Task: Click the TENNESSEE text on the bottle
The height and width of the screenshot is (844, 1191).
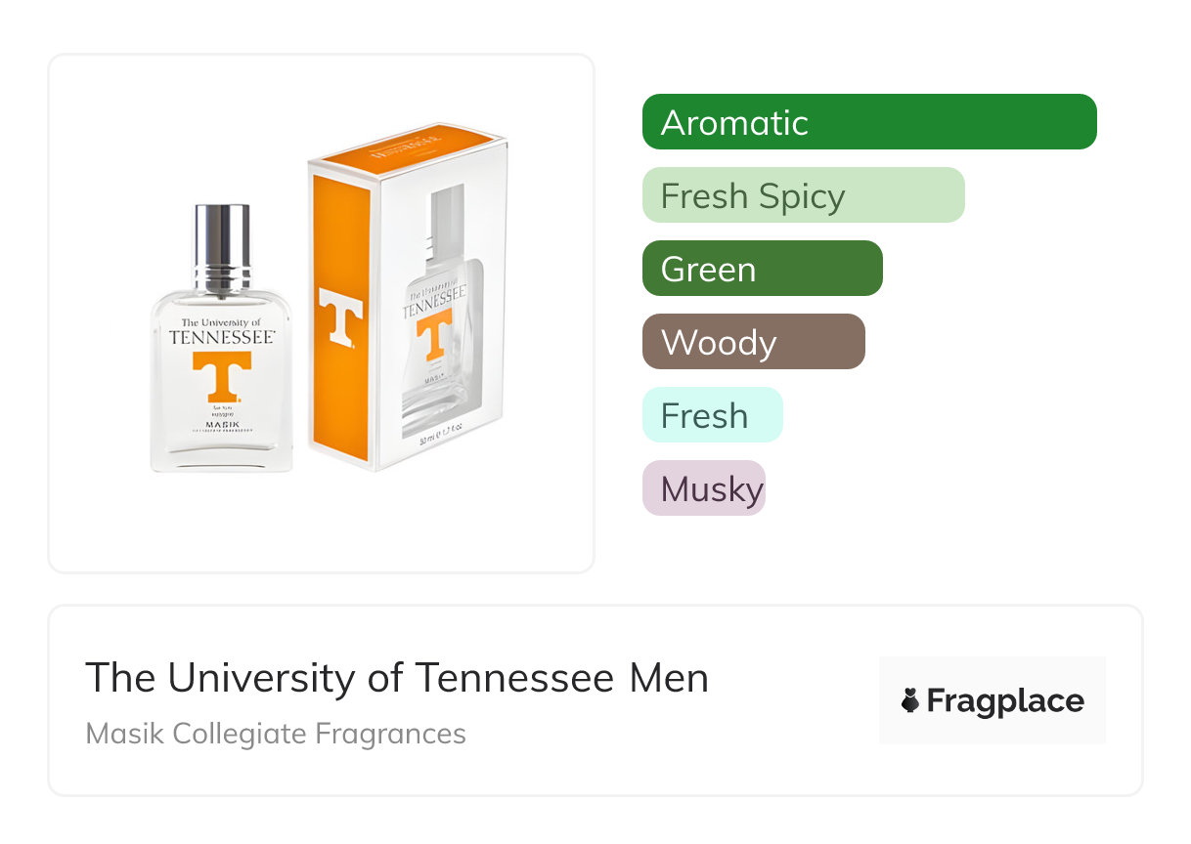Action: tap(222, 337)
